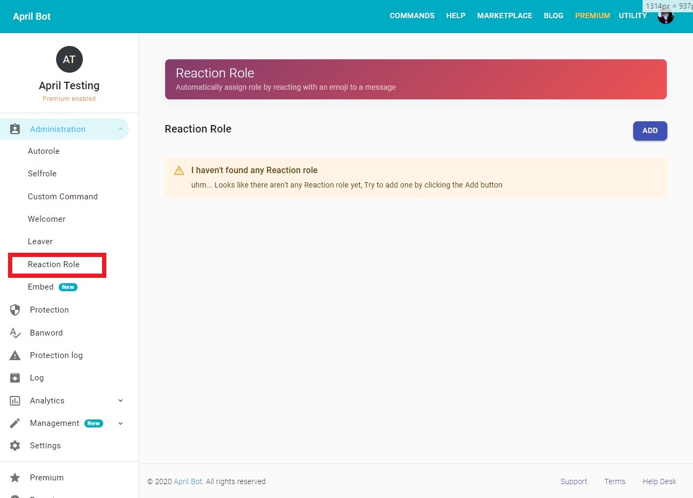Viewport: 693px width, 498px height.
Task: Select Premium in the top navigation
Action: (593, 16)
